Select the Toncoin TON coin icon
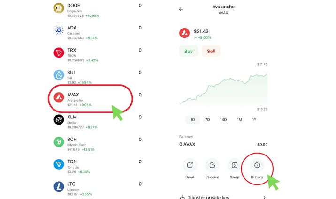This screenshot has width=336, height=199. (59, 164)
